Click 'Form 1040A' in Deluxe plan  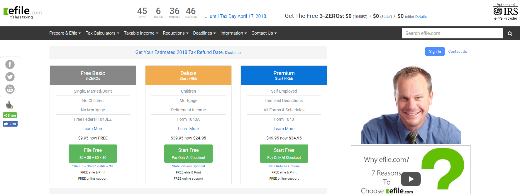(x=188, y=119)
